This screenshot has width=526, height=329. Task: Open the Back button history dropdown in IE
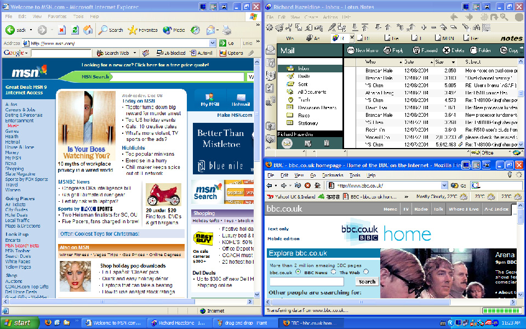click(x=31, y=30)
